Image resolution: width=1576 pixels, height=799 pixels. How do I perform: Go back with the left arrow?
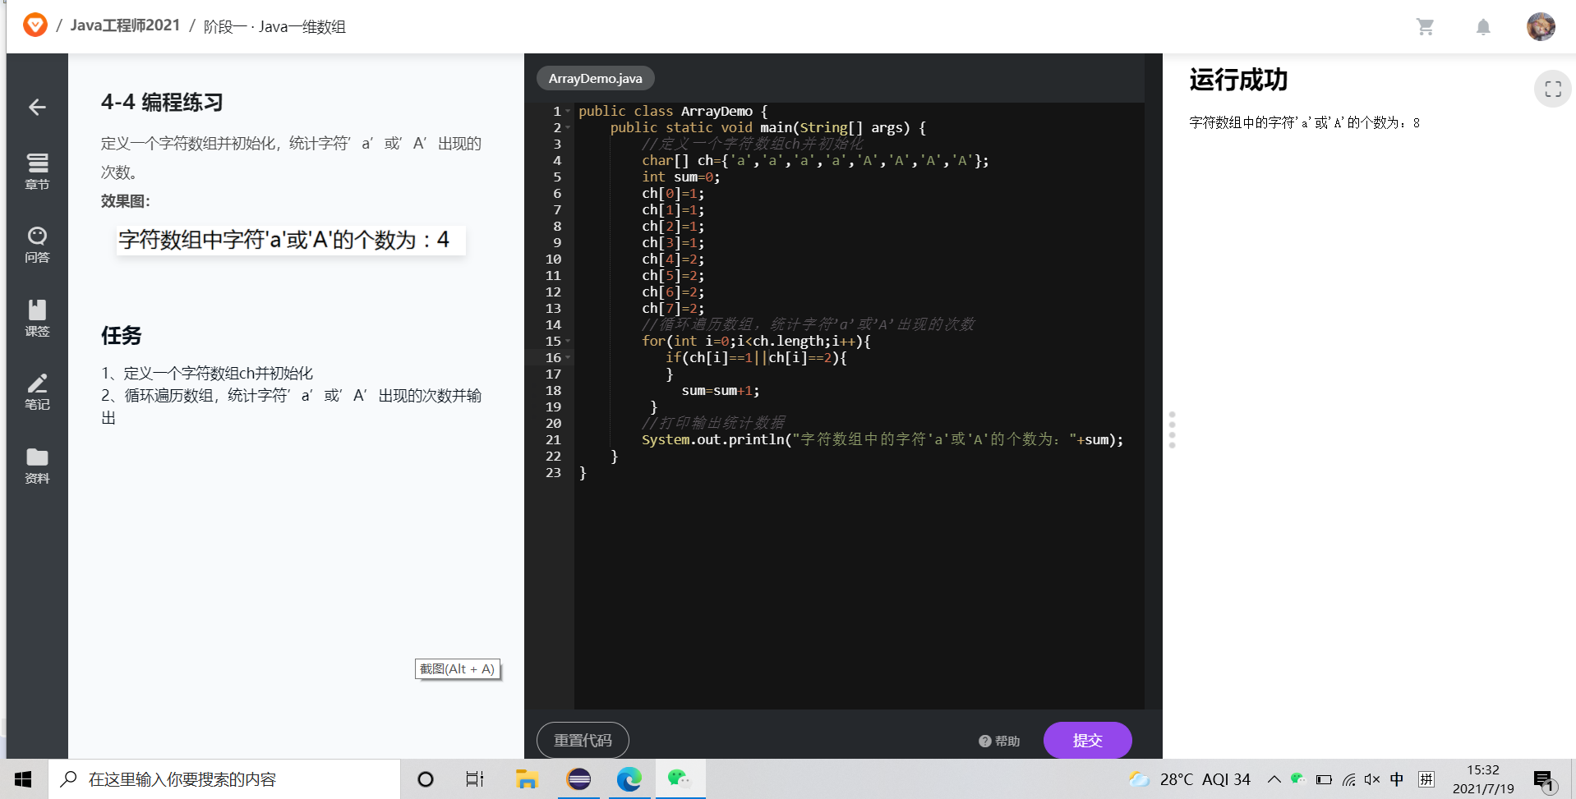pos(37,107)
